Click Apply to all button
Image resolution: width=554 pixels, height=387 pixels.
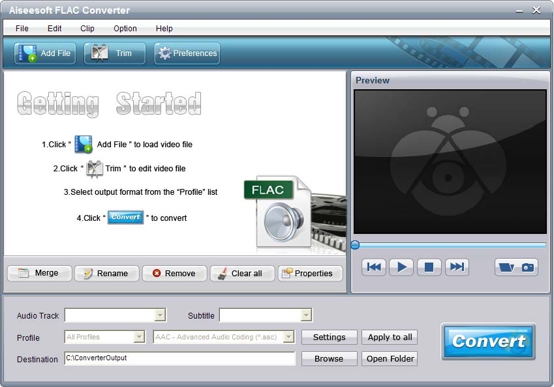click(x=390, y=337)
